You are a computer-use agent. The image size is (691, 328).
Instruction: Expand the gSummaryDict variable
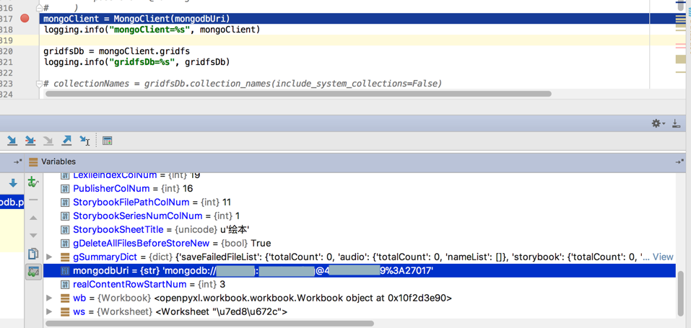click(49, 257)
